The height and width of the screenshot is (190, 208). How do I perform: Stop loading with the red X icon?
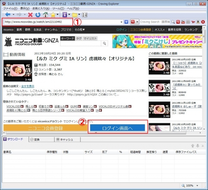coord(30,15)
